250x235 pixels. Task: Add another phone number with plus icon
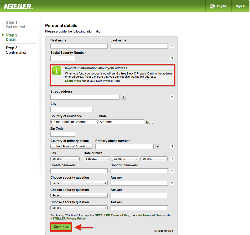pos(158,147)
